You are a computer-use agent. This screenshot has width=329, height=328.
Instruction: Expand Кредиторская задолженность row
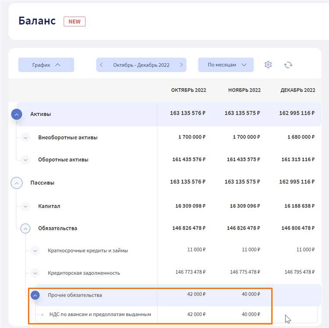click(x=35, y=273)
